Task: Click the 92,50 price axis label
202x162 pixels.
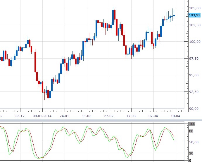Action: click(195, 92)
